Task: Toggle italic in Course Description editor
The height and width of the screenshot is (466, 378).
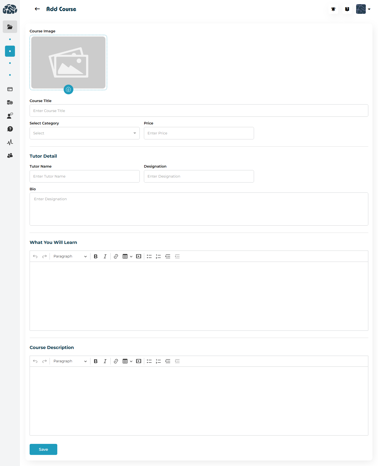Action: pyautogui.click(x=105, y=361)
